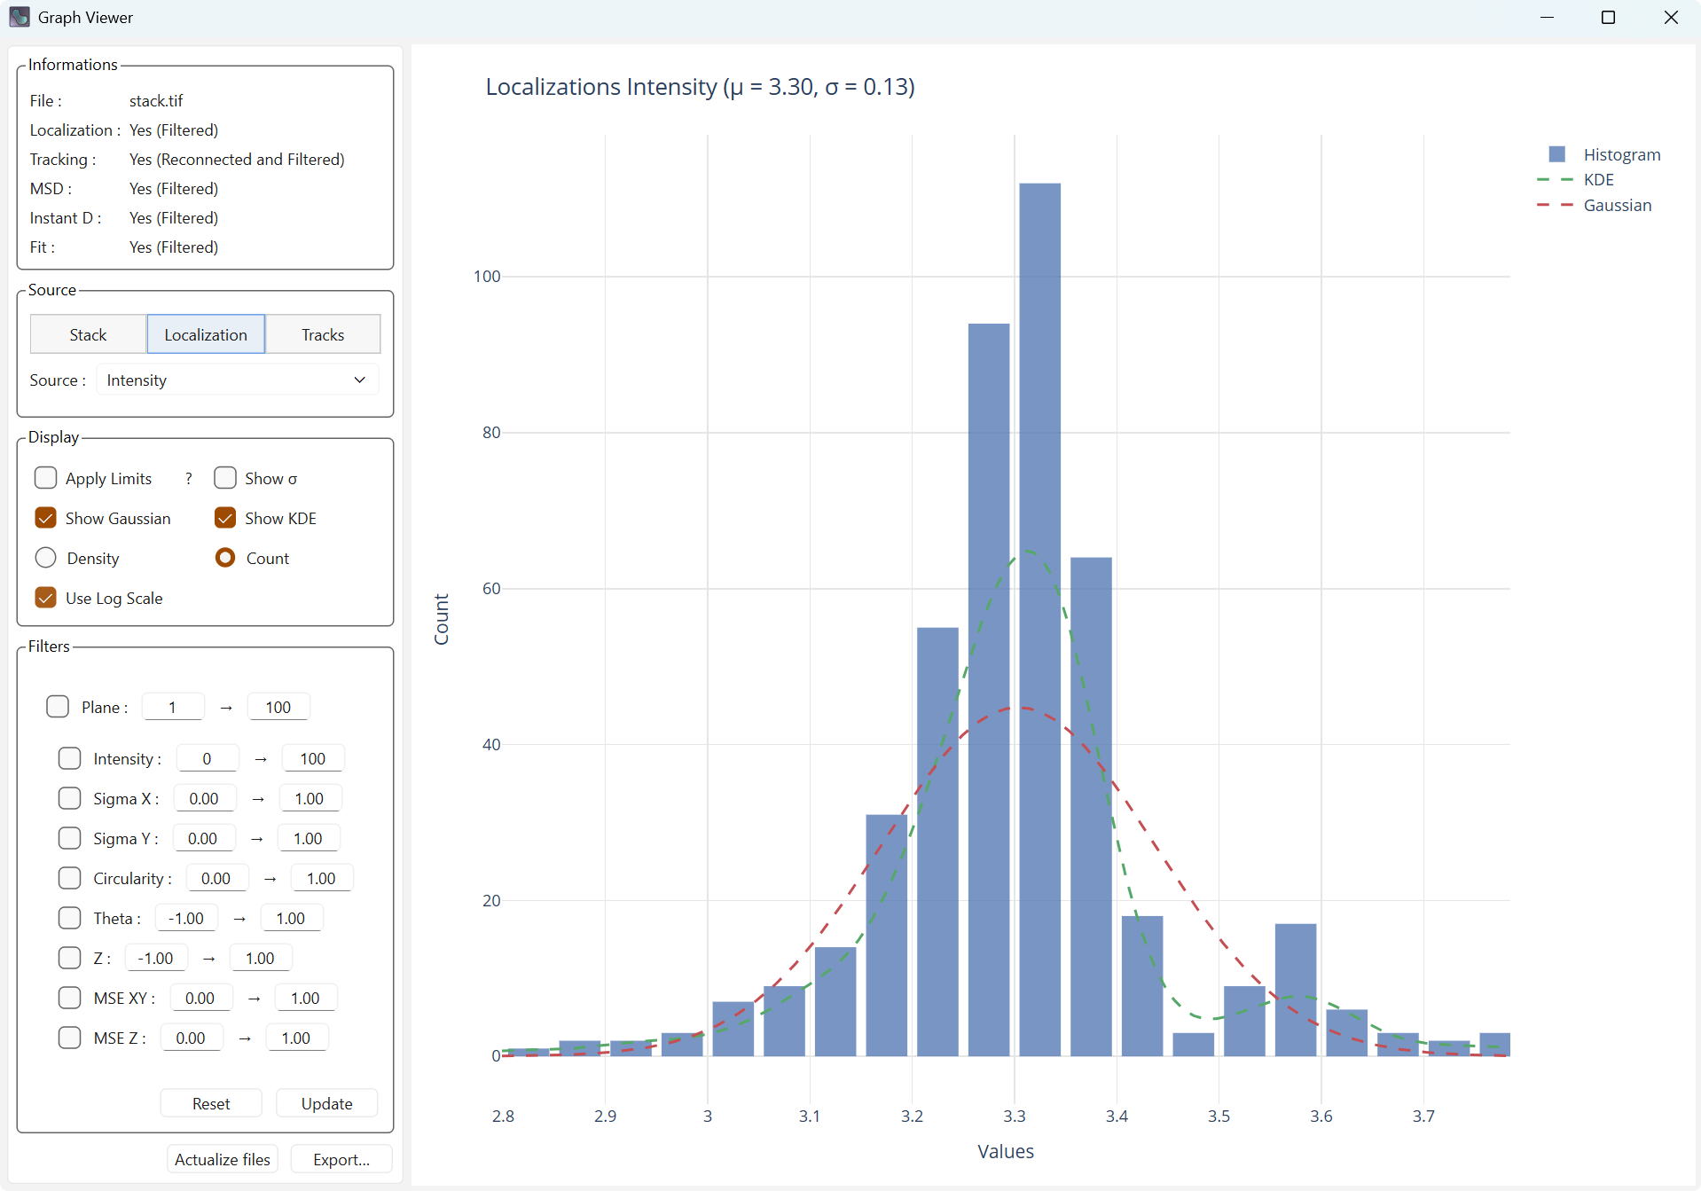The image size is (1701, 1191).
Task: Click the Graph Viewer app icon
Action: (20, 17)
